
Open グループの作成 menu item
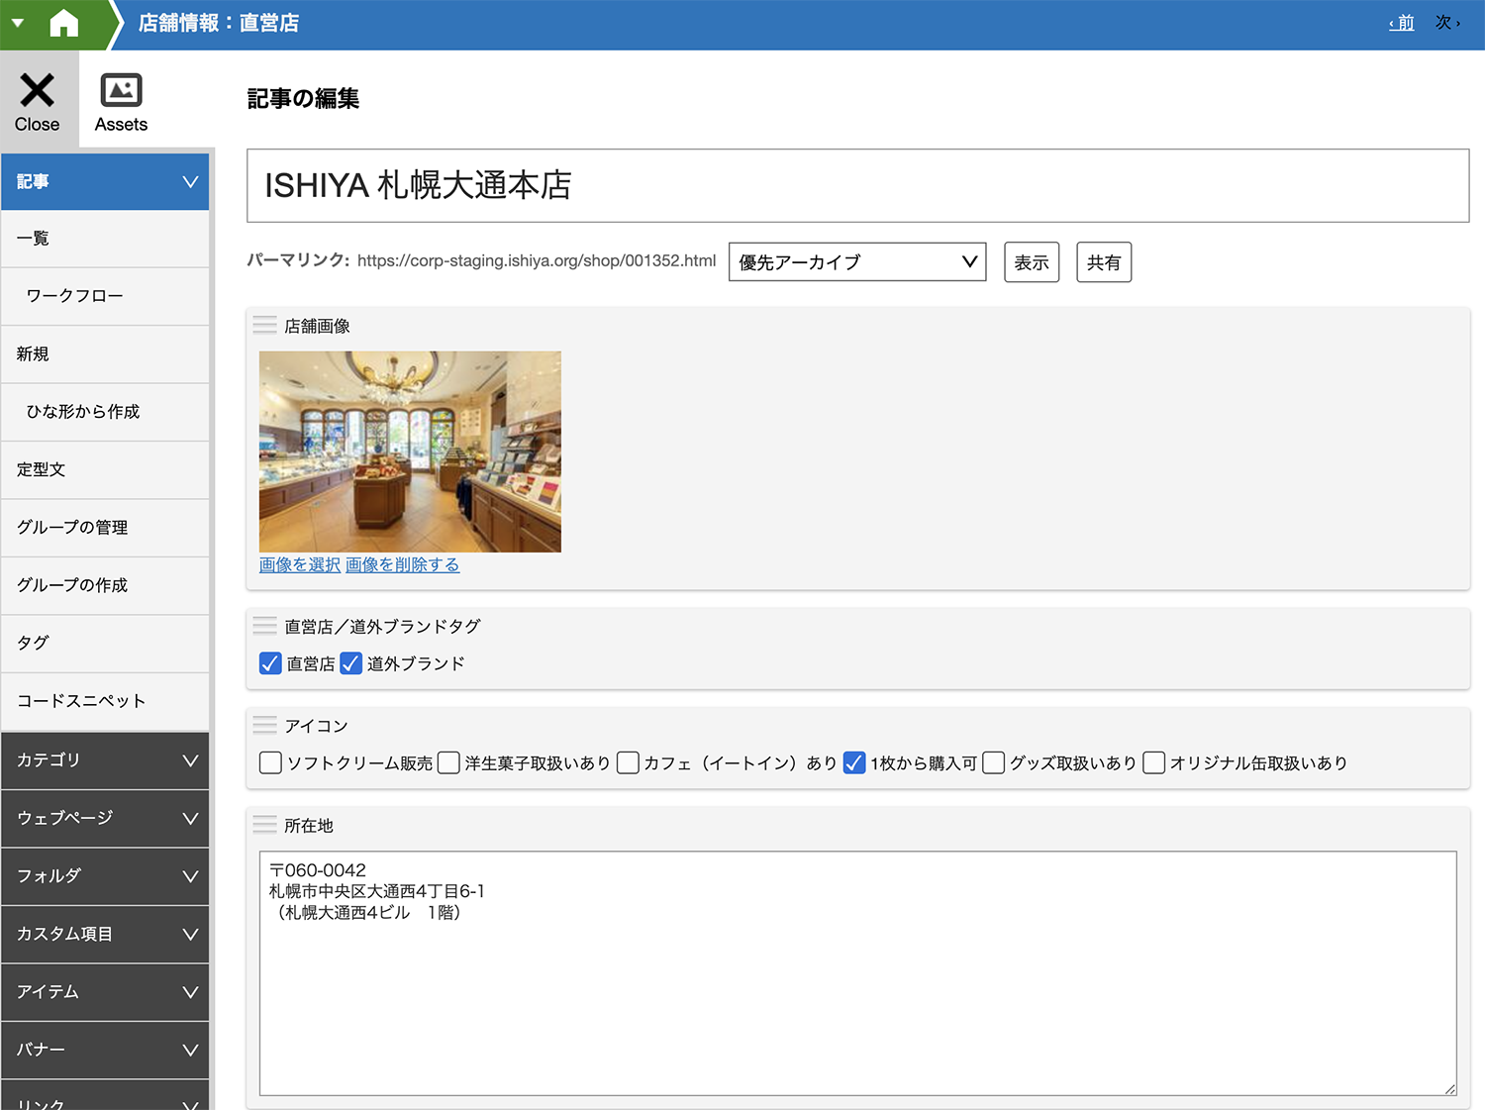coord(105,585)
